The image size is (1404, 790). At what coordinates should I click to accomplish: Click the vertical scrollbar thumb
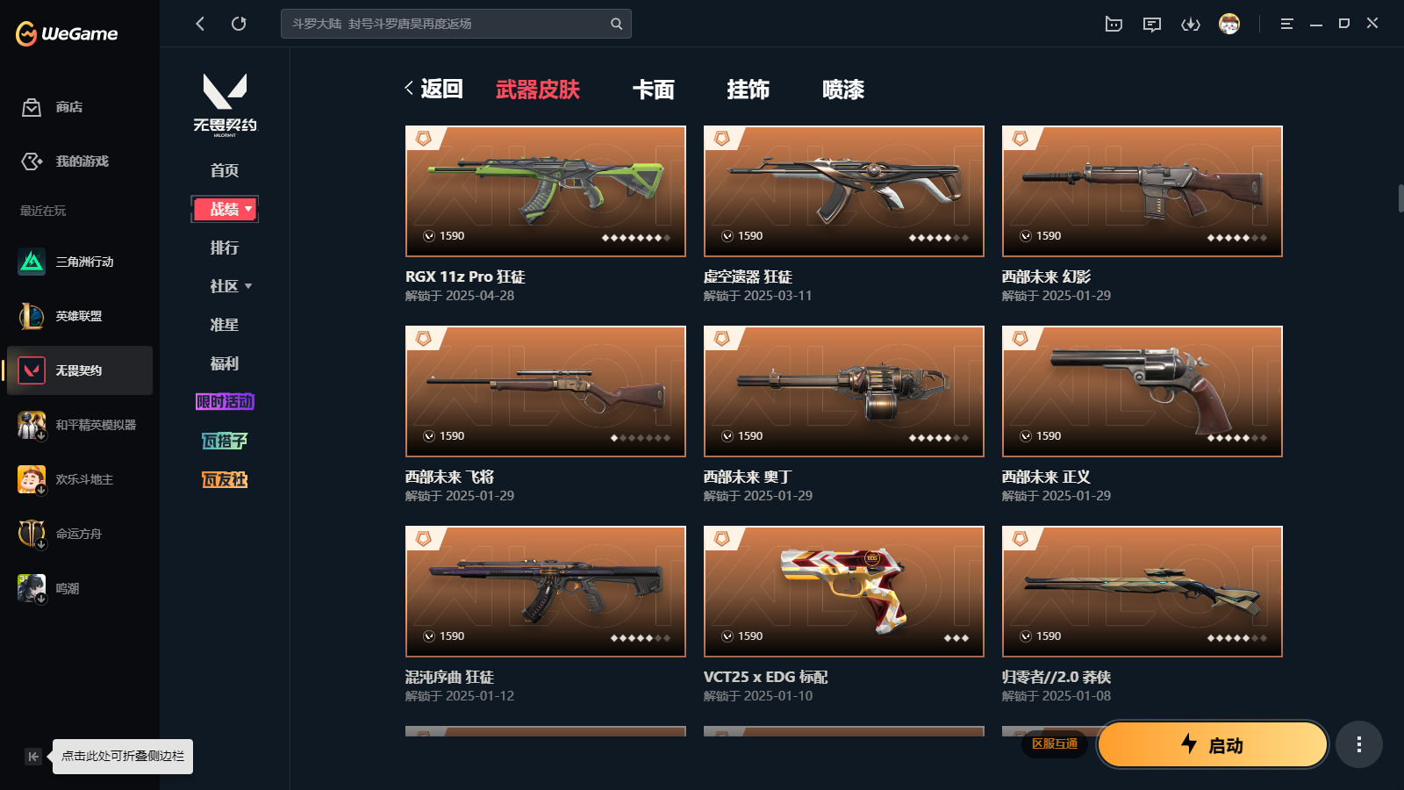click(x=1400, y=197)
